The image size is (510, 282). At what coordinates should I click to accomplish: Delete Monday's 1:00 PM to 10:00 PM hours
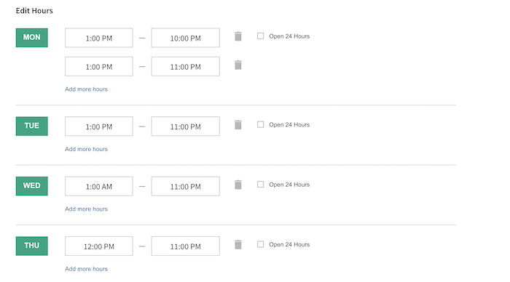click(238, 36)
